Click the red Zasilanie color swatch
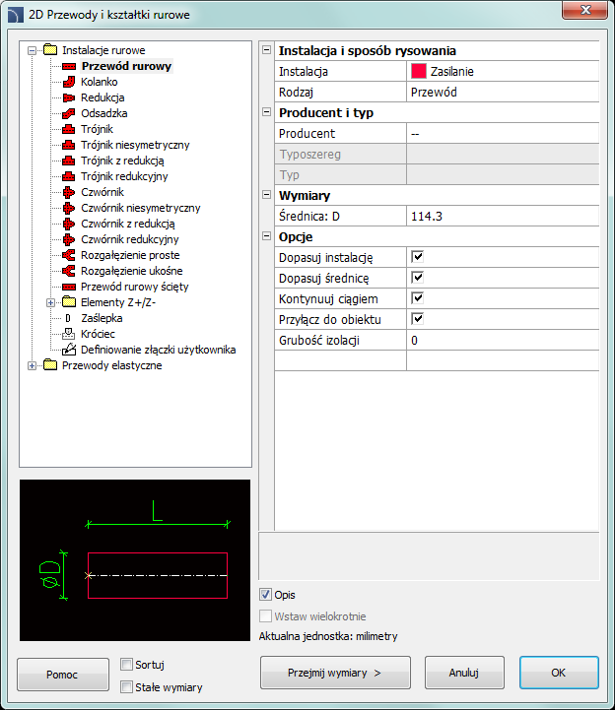The height and width of the screenshot is (710, 615). pyautogui.click(x=418, y=71)
